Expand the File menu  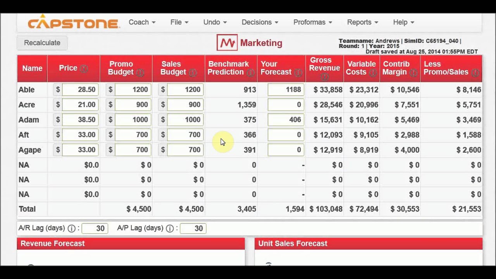pos(179,22)
